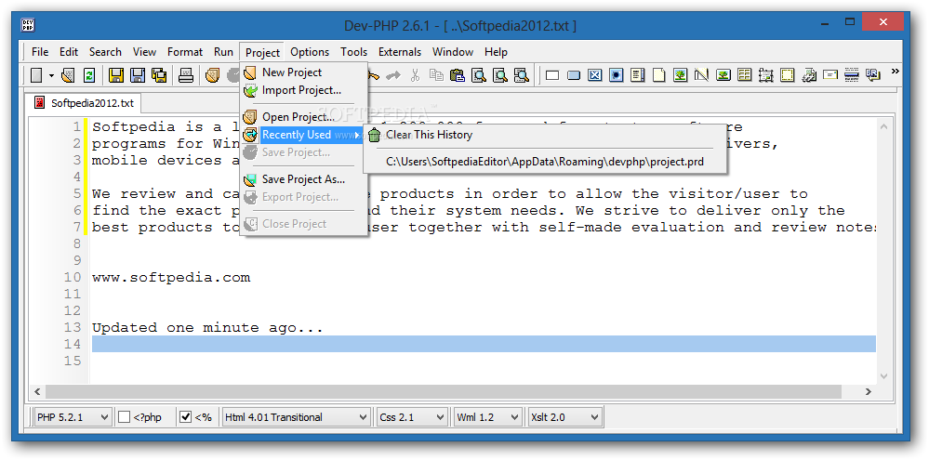Choose Open Project... menu entry
The width and height of the screenshot is (929, 460).
304,117
